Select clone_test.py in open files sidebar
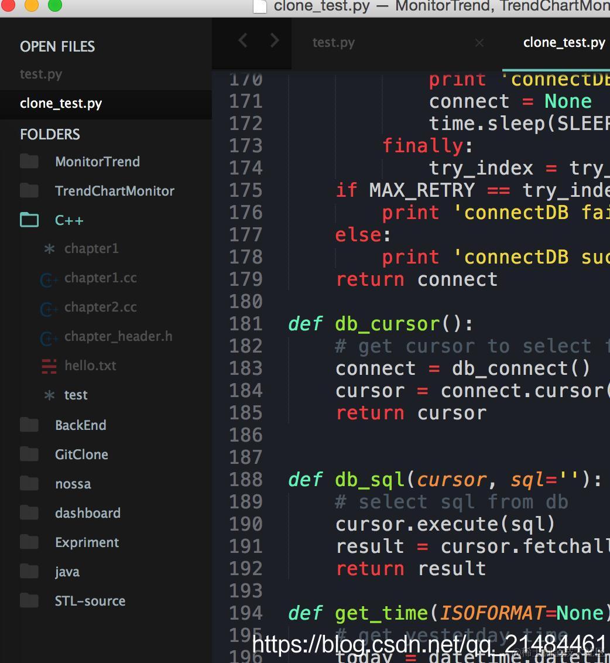This screenshot has height=663, width=610. 61,104
